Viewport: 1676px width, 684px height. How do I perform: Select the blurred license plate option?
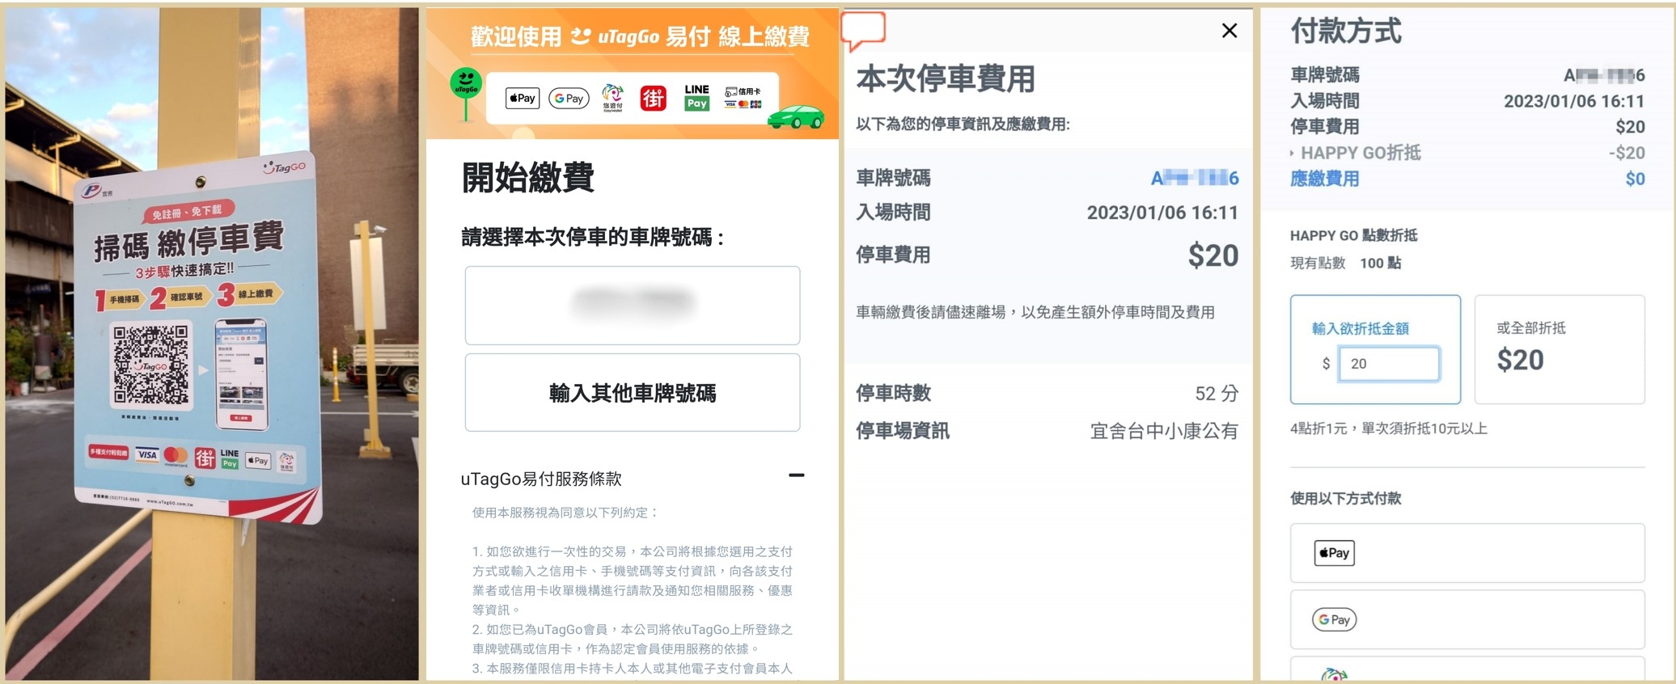632,305
